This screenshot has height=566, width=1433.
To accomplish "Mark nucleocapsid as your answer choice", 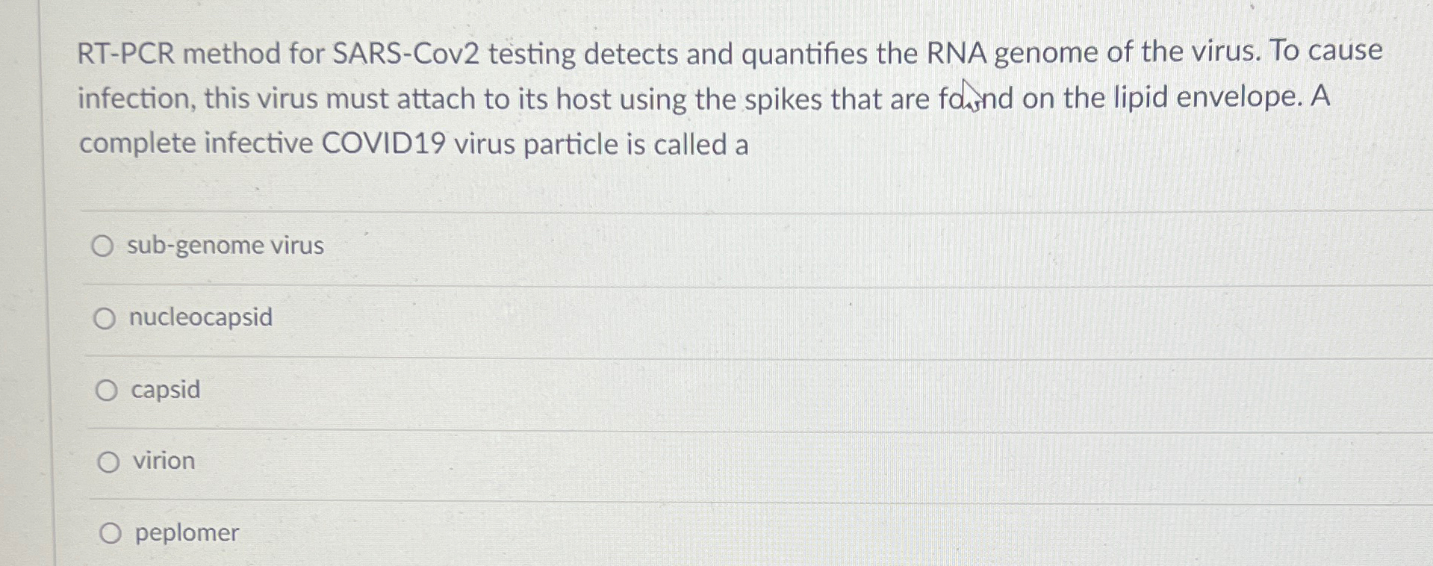I will [x=105, y=318].
